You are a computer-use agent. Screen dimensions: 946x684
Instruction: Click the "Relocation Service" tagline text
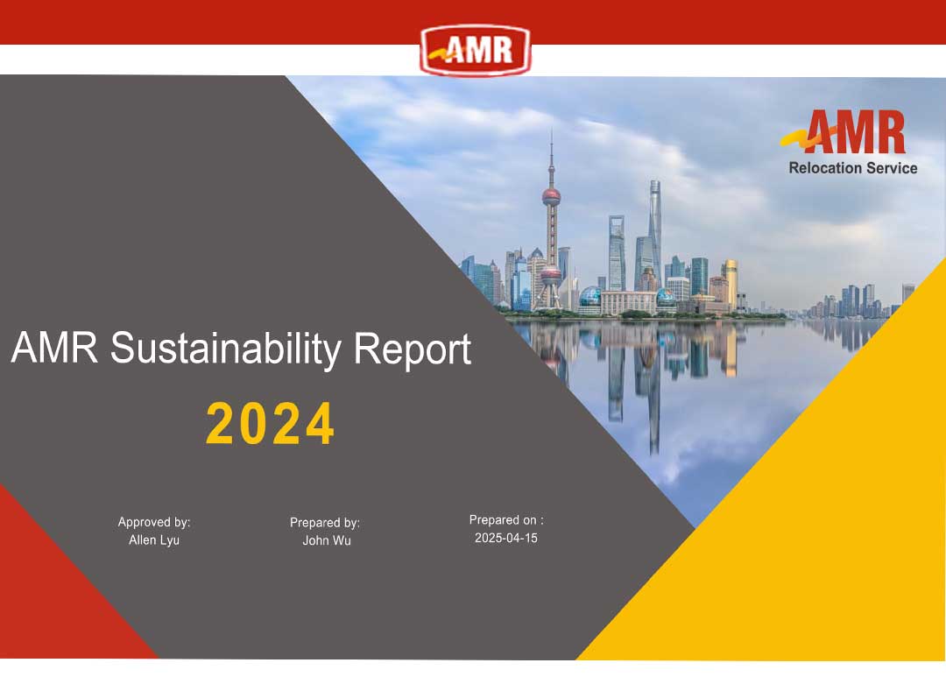point(852,168)
